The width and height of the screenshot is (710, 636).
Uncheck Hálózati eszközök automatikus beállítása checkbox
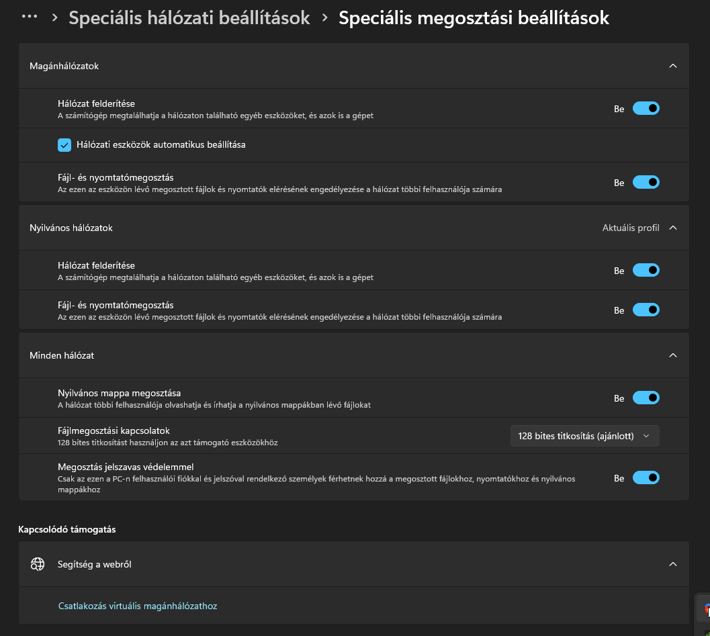[64, 144]
